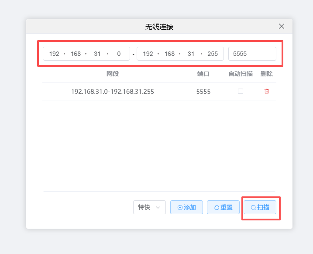Edit last octet 255 of end IP
313x254 pixels.
coord(213,54)
